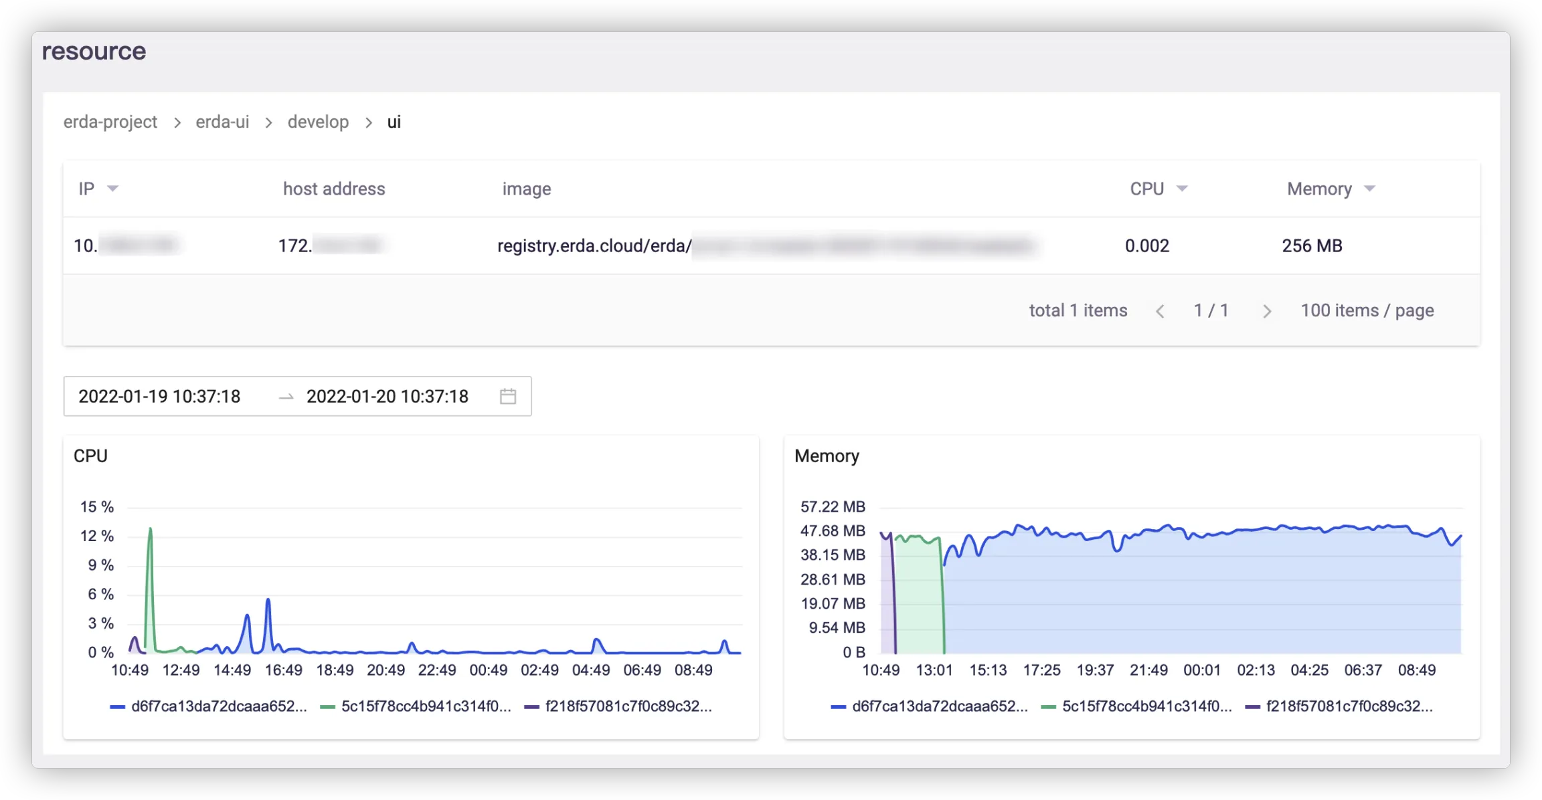The width and height of the screenshot is (1542, 800).
Task: Toggle f218f570 series in Memory legend
Action: click(1339, 706)
